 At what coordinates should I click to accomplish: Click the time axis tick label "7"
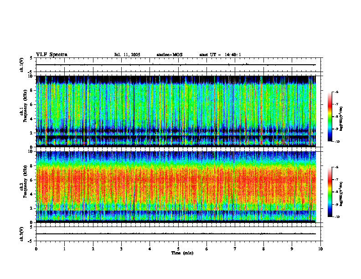(235, 249)
